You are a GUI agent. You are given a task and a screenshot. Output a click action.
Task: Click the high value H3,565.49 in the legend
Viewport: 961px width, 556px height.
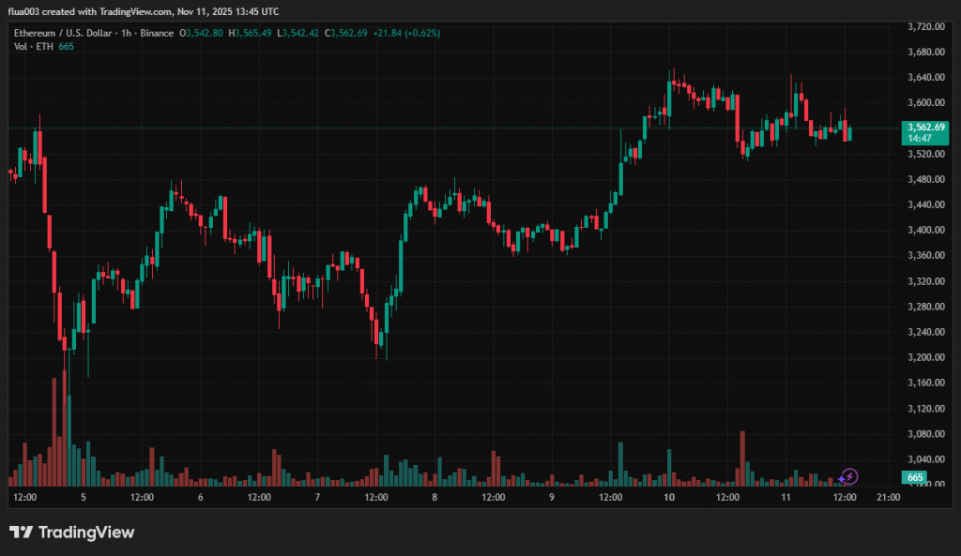[251, 33]
